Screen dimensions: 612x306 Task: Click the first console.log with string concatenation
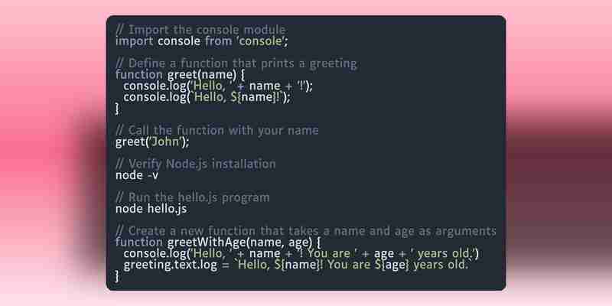(218, 86)
